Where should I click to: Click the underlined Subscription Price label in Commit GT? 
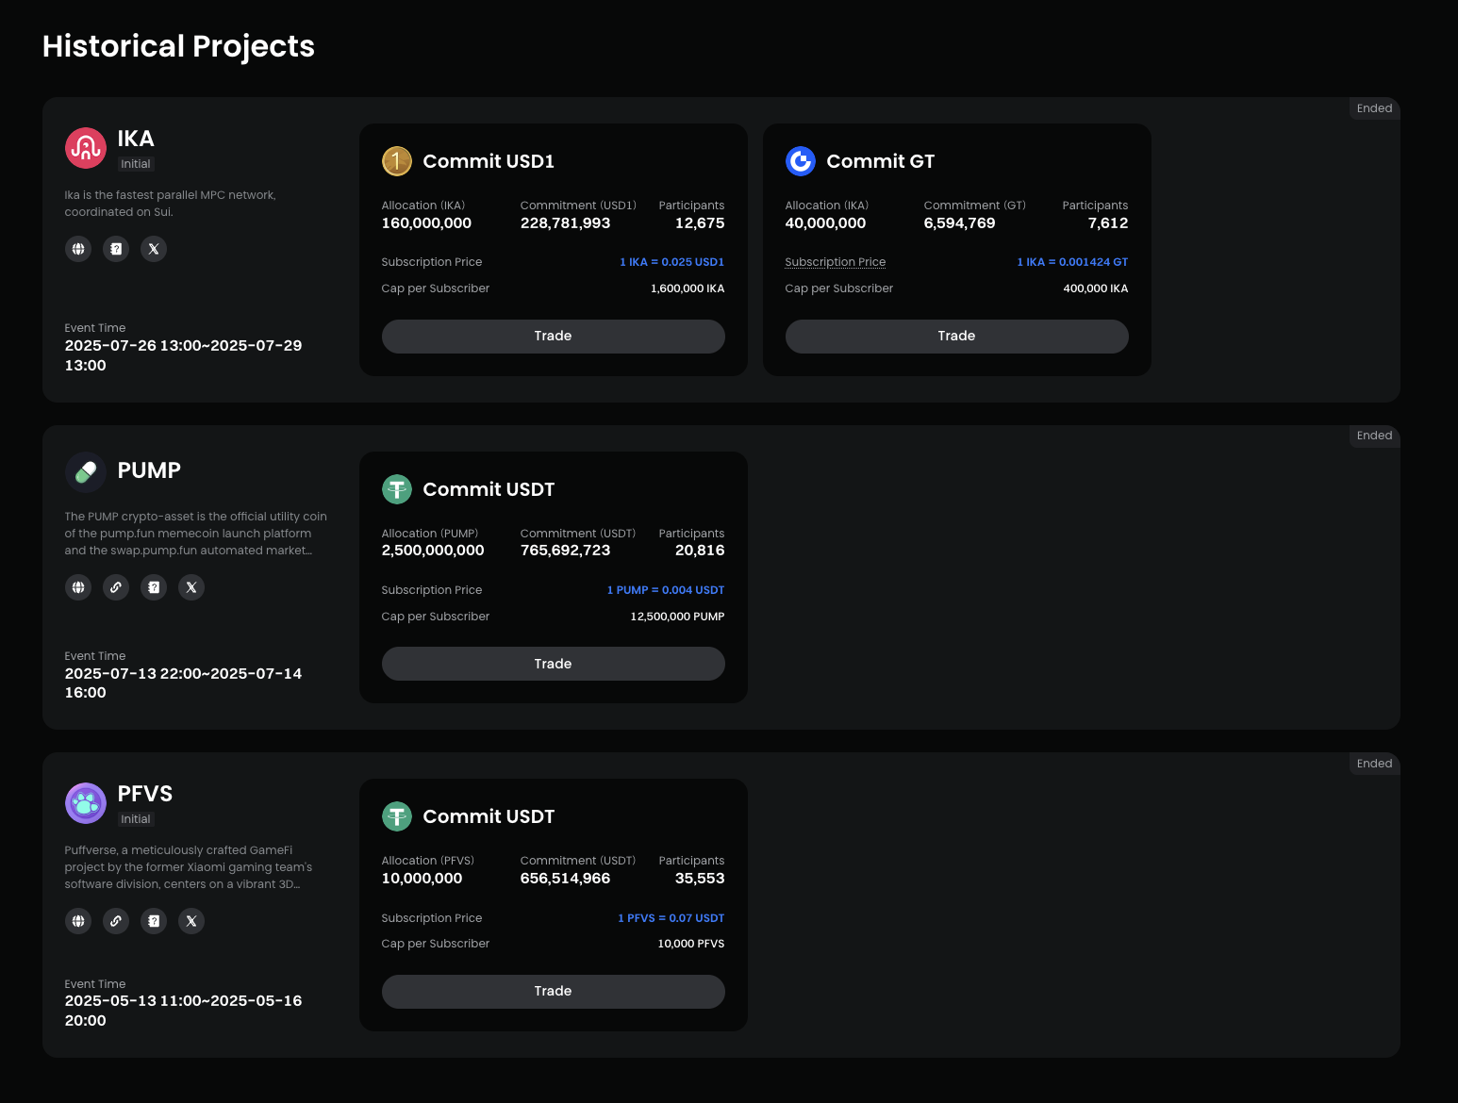[836, 262]
